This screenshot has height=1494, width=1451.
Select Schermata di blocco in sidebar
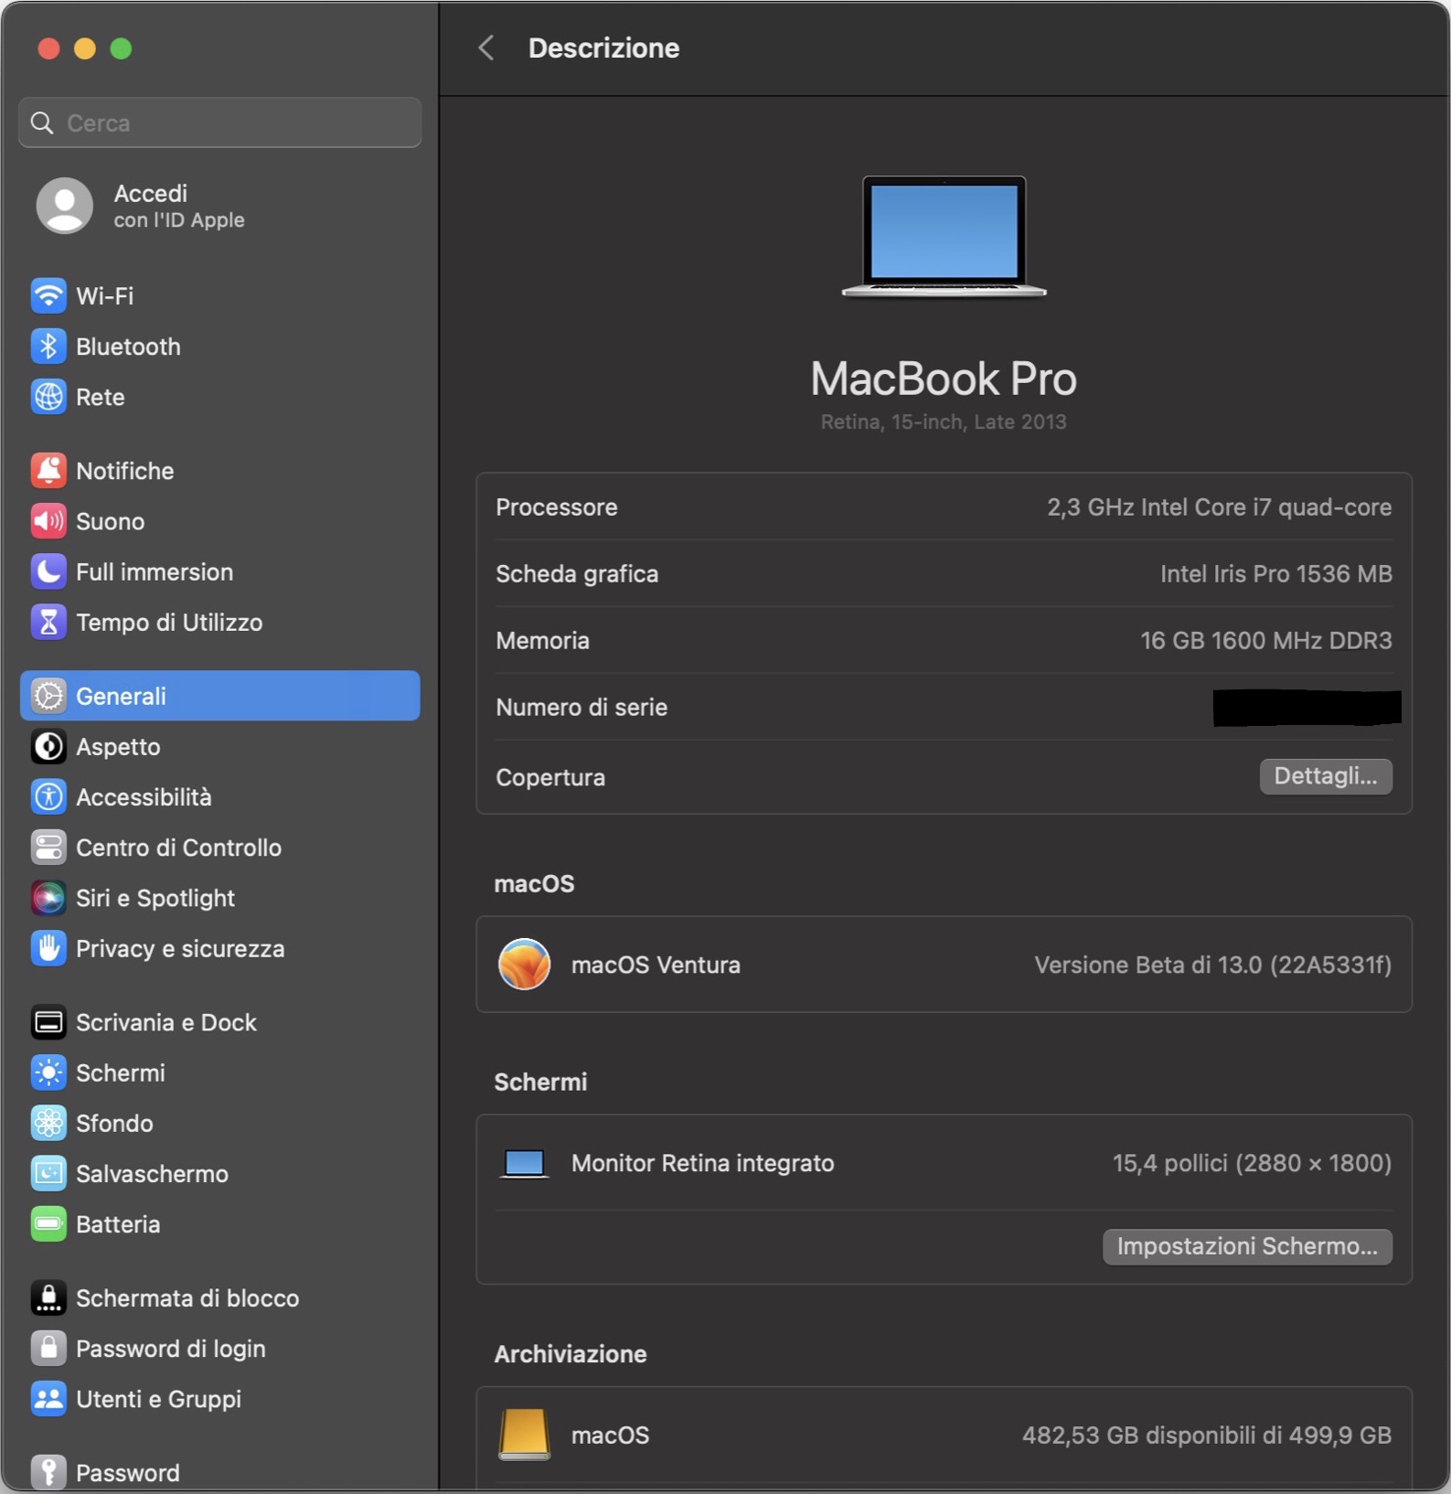(219, 1298)
